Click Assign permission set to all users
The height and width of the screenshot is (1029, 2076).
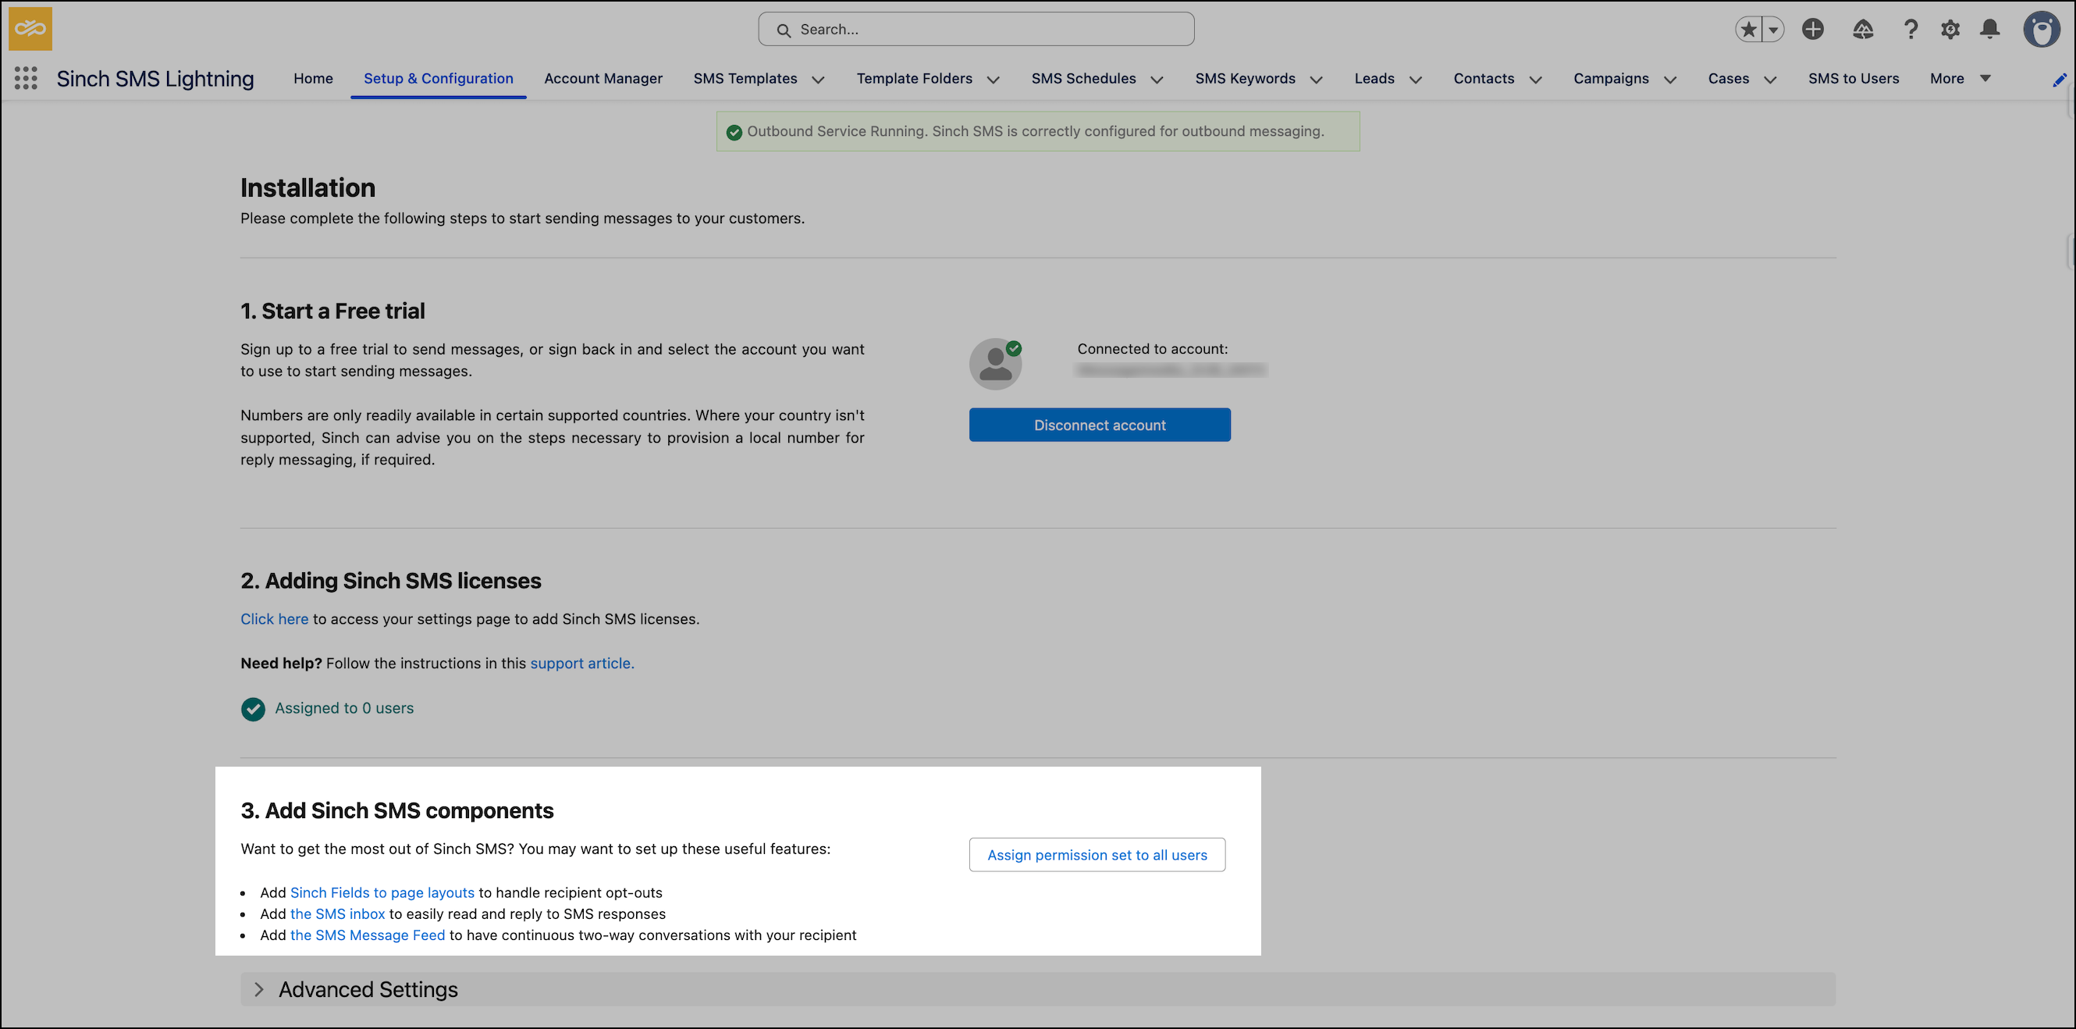(1097, 856)
